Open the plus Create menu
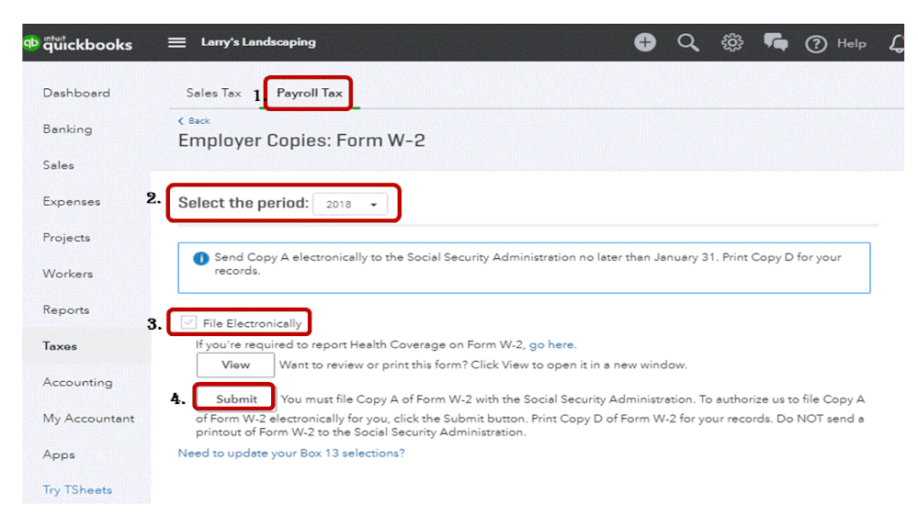The height and width of the screenshot is (516, 918). tap(645, 42)
